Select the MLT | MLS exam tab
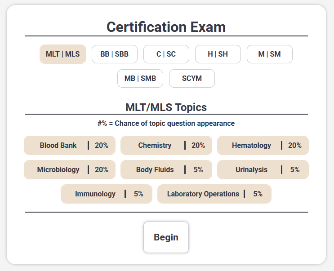This screenshot has height=271, width=334. click(x=63, y=54)
